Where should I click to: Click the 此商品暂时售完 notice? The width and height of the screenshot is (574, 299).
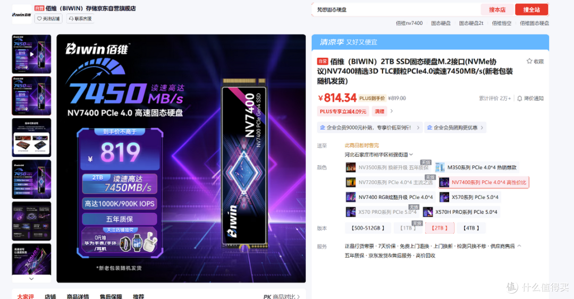pos(362,145)
